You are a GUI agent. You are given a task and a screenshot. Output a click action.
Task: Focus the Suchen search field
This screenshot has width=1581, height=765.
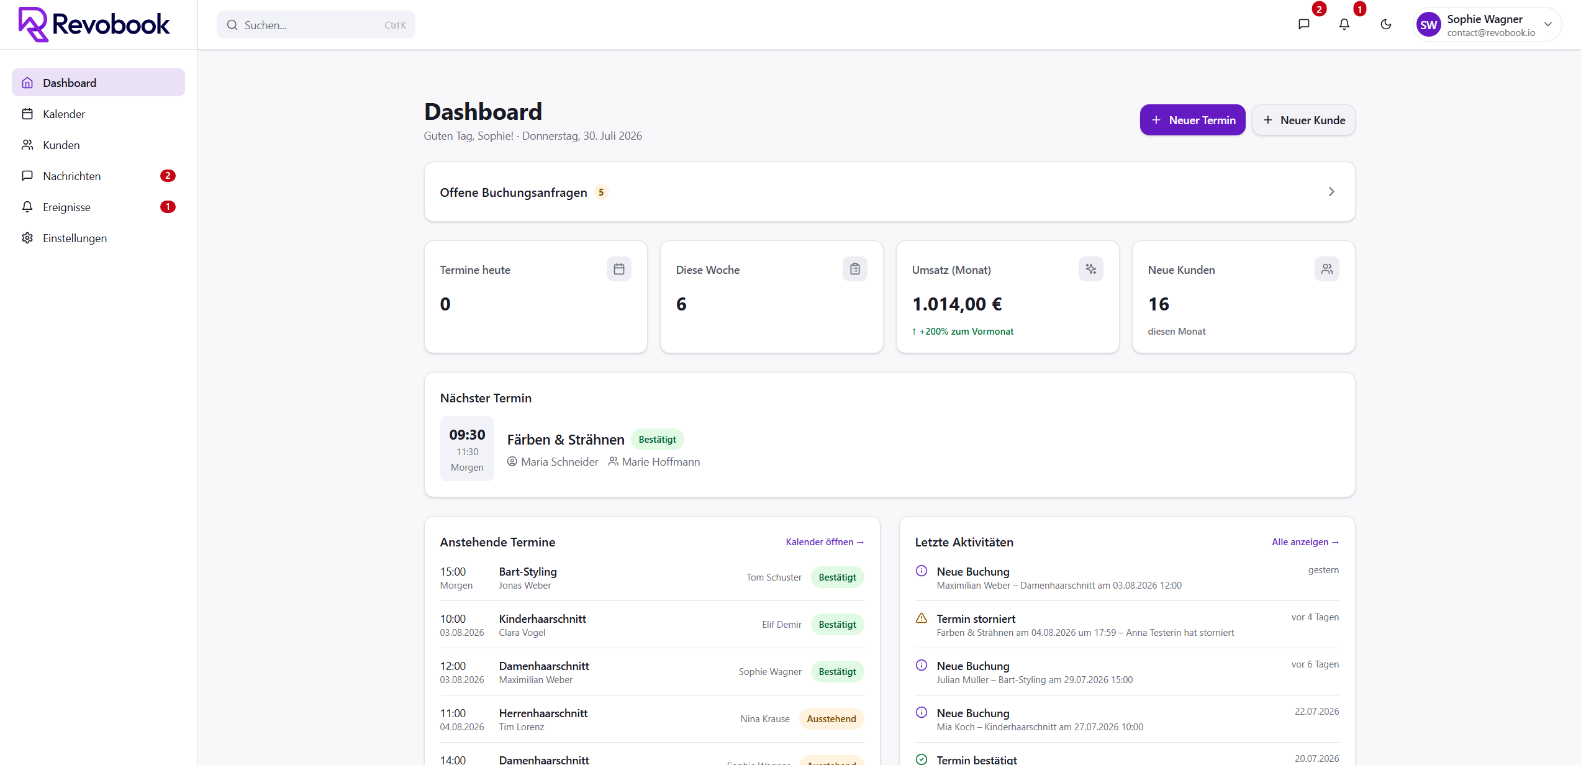coord(316,25)
